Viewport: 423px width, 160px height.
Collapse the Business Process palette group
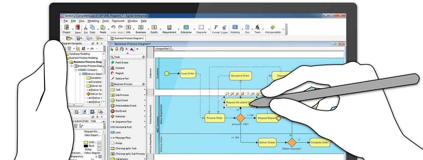pos(128,84)
